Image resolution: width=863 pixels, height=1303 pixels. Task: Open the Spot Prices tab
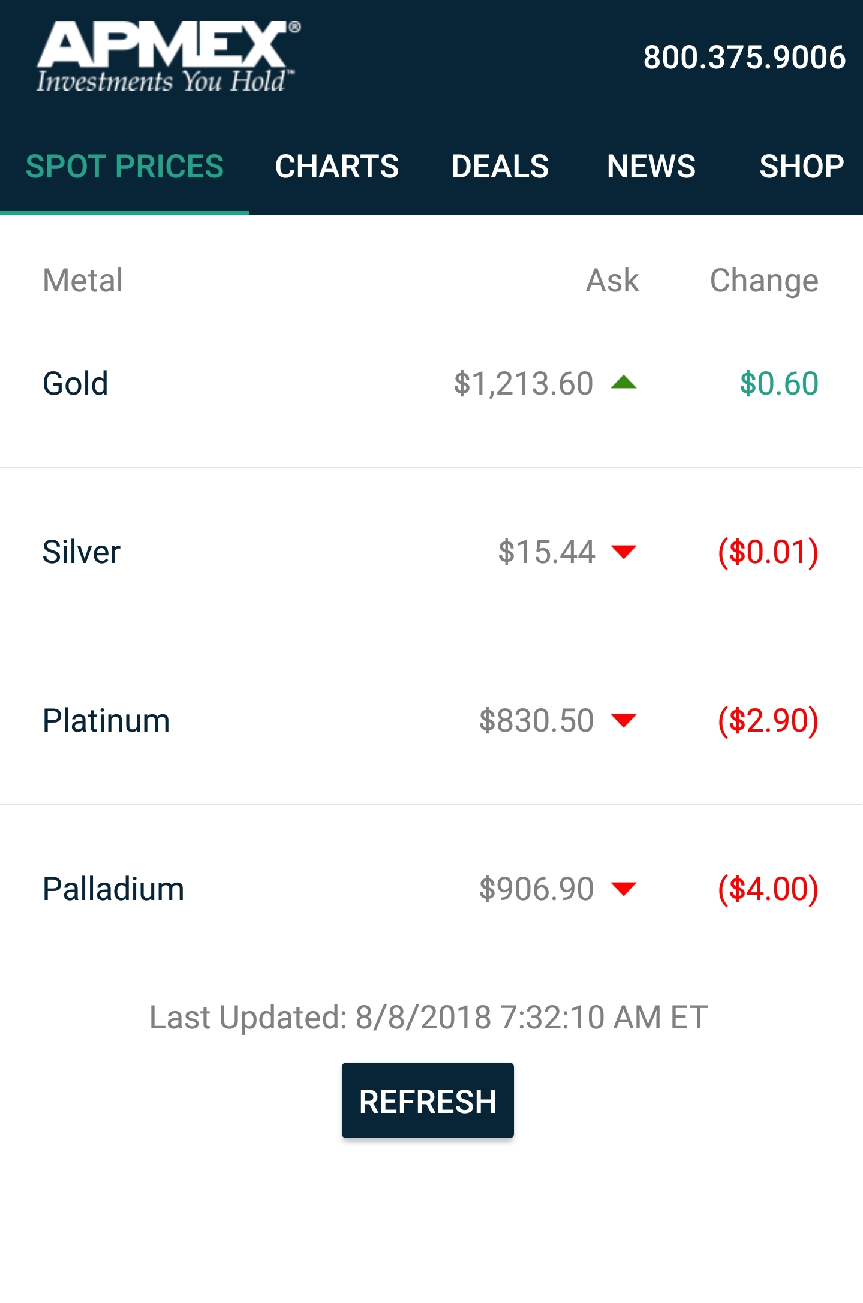pos(125,167)
